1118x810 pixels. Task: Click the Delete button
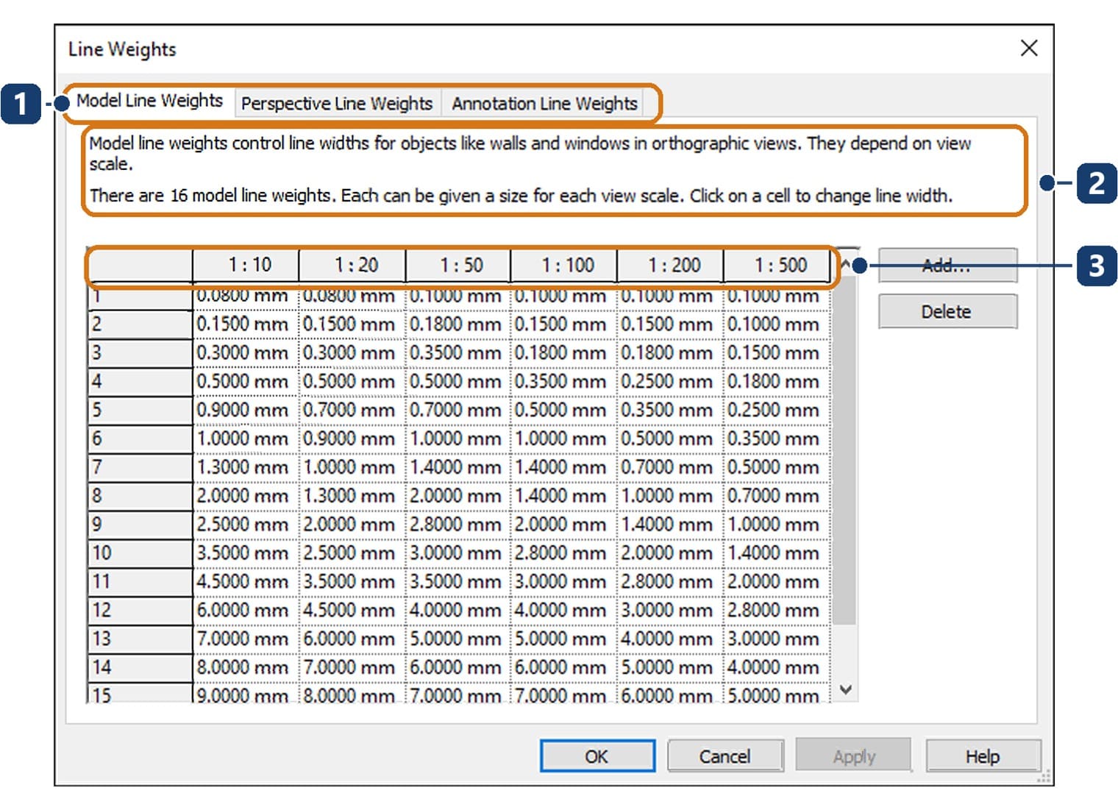[x=947, y=312]
